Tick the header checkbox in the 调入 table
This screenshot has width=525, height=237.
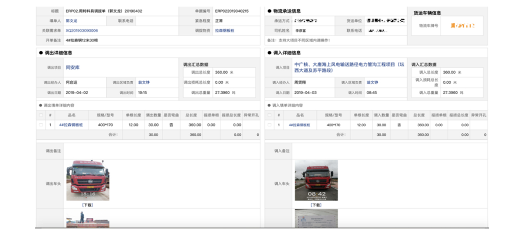pos(269,115)
